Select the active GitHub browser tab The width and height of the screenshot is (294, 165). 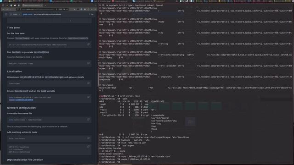coord(32,5)
